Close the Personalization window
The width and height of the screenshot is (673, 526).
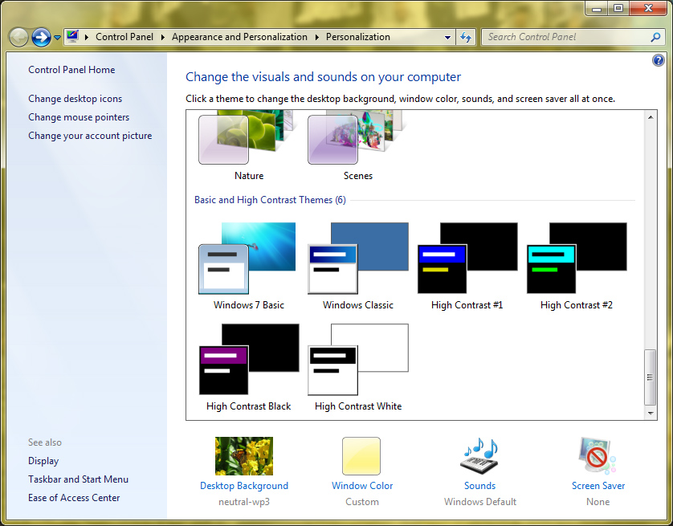point(649,8)
